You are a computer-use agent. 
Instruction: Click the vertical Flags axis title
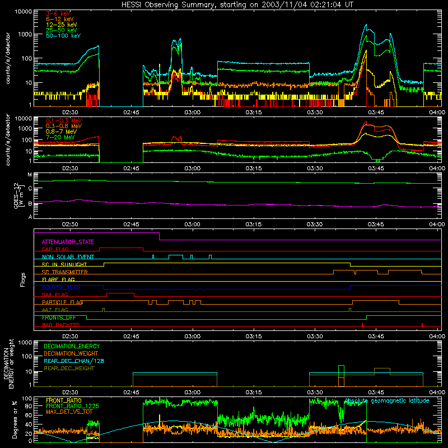22,280
